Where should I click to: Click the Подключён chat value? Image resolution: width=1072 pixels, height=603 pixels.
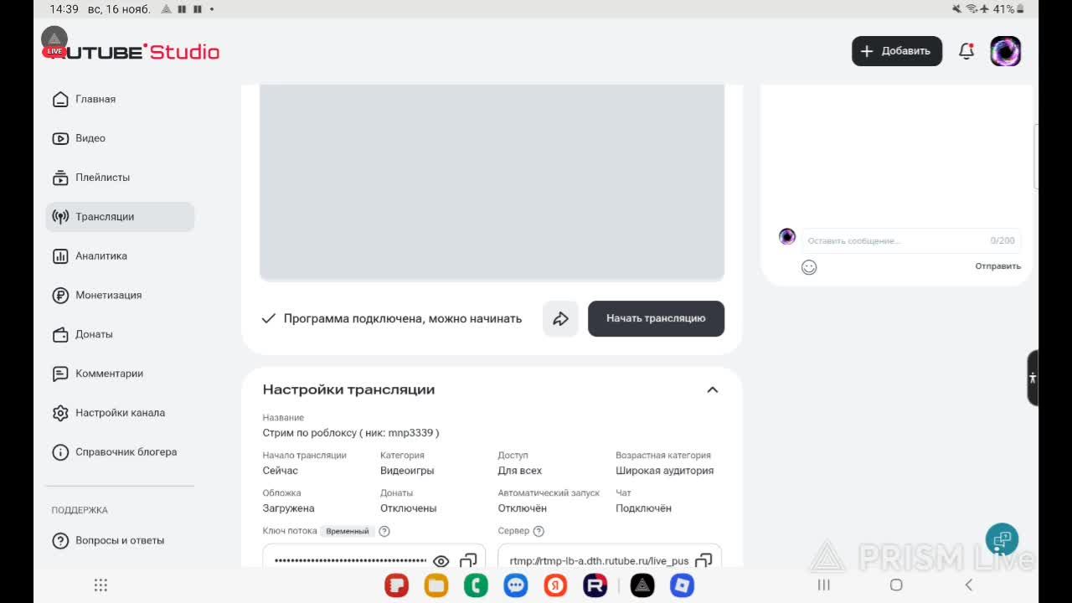click(x=643, y=508)
